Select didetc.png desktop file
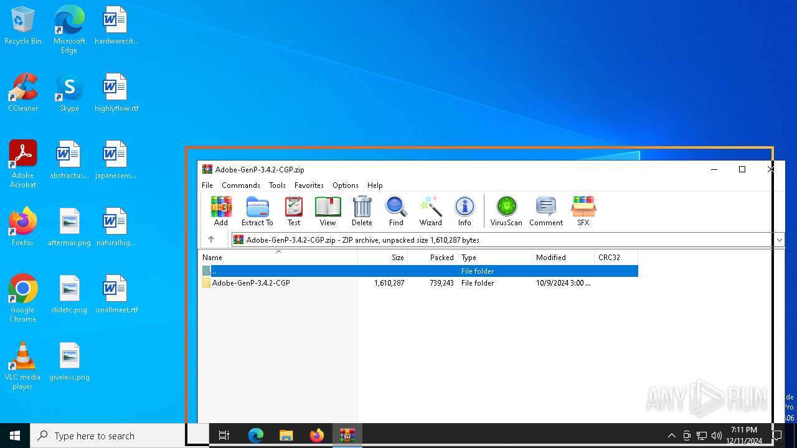The height and width of the screenshot is (448, 797). (x=69, y=295)
